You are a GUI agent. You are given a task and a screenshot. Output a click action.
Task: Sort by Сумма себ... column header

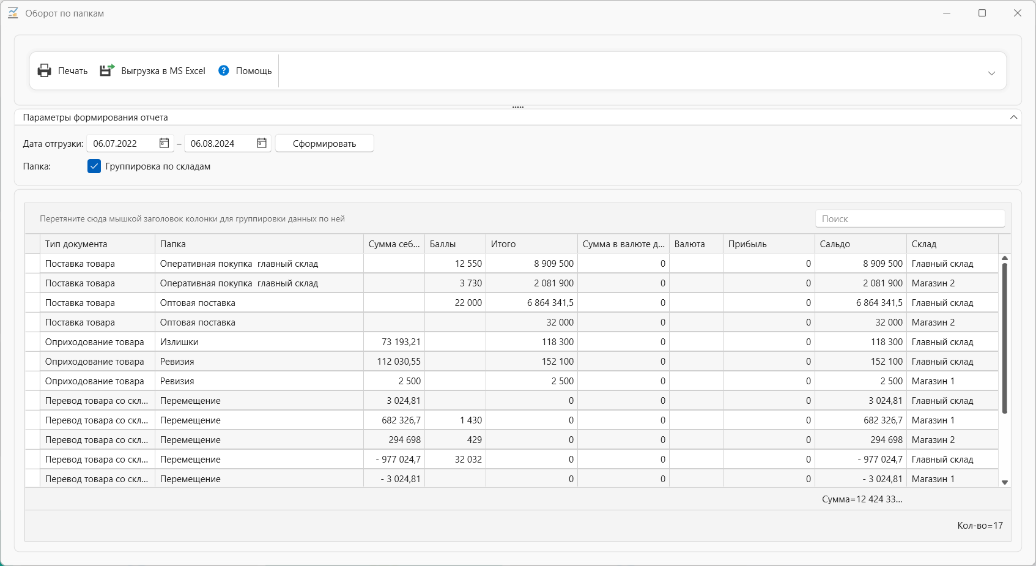(394, 244)
